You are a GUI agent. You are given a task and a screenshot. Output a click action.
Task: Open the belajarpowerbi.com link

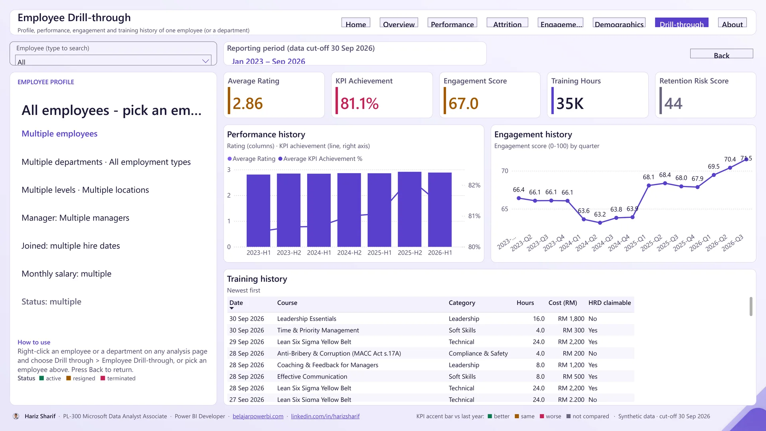coord(258,416)
